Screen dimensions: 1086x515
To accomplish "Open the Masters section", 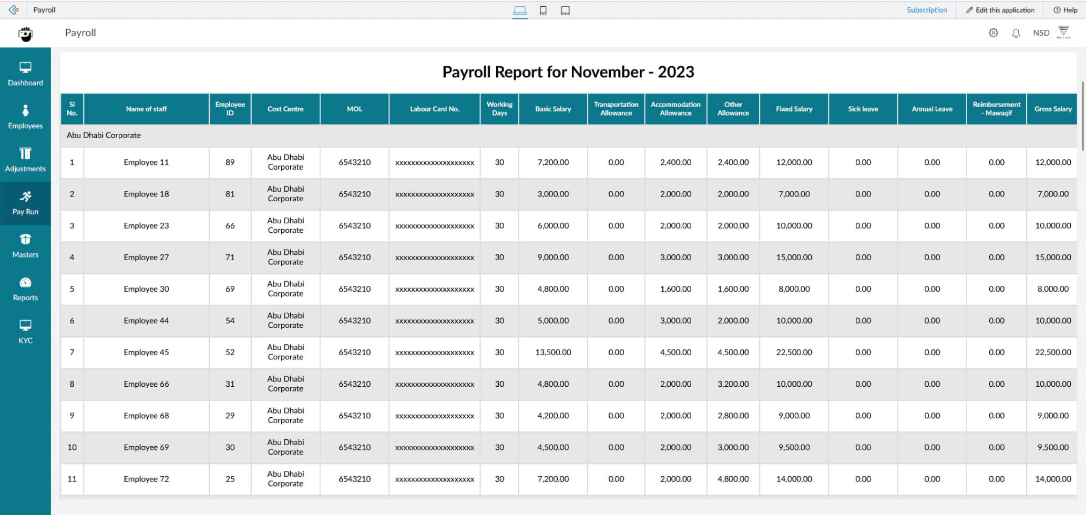I will pyautogui.click(x=25, y=246).
